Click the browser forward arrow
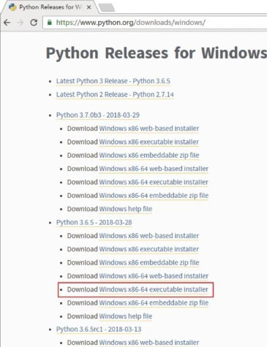267x347 pixels. pos(20,23)
